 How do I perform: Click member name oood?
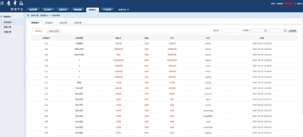208,66
